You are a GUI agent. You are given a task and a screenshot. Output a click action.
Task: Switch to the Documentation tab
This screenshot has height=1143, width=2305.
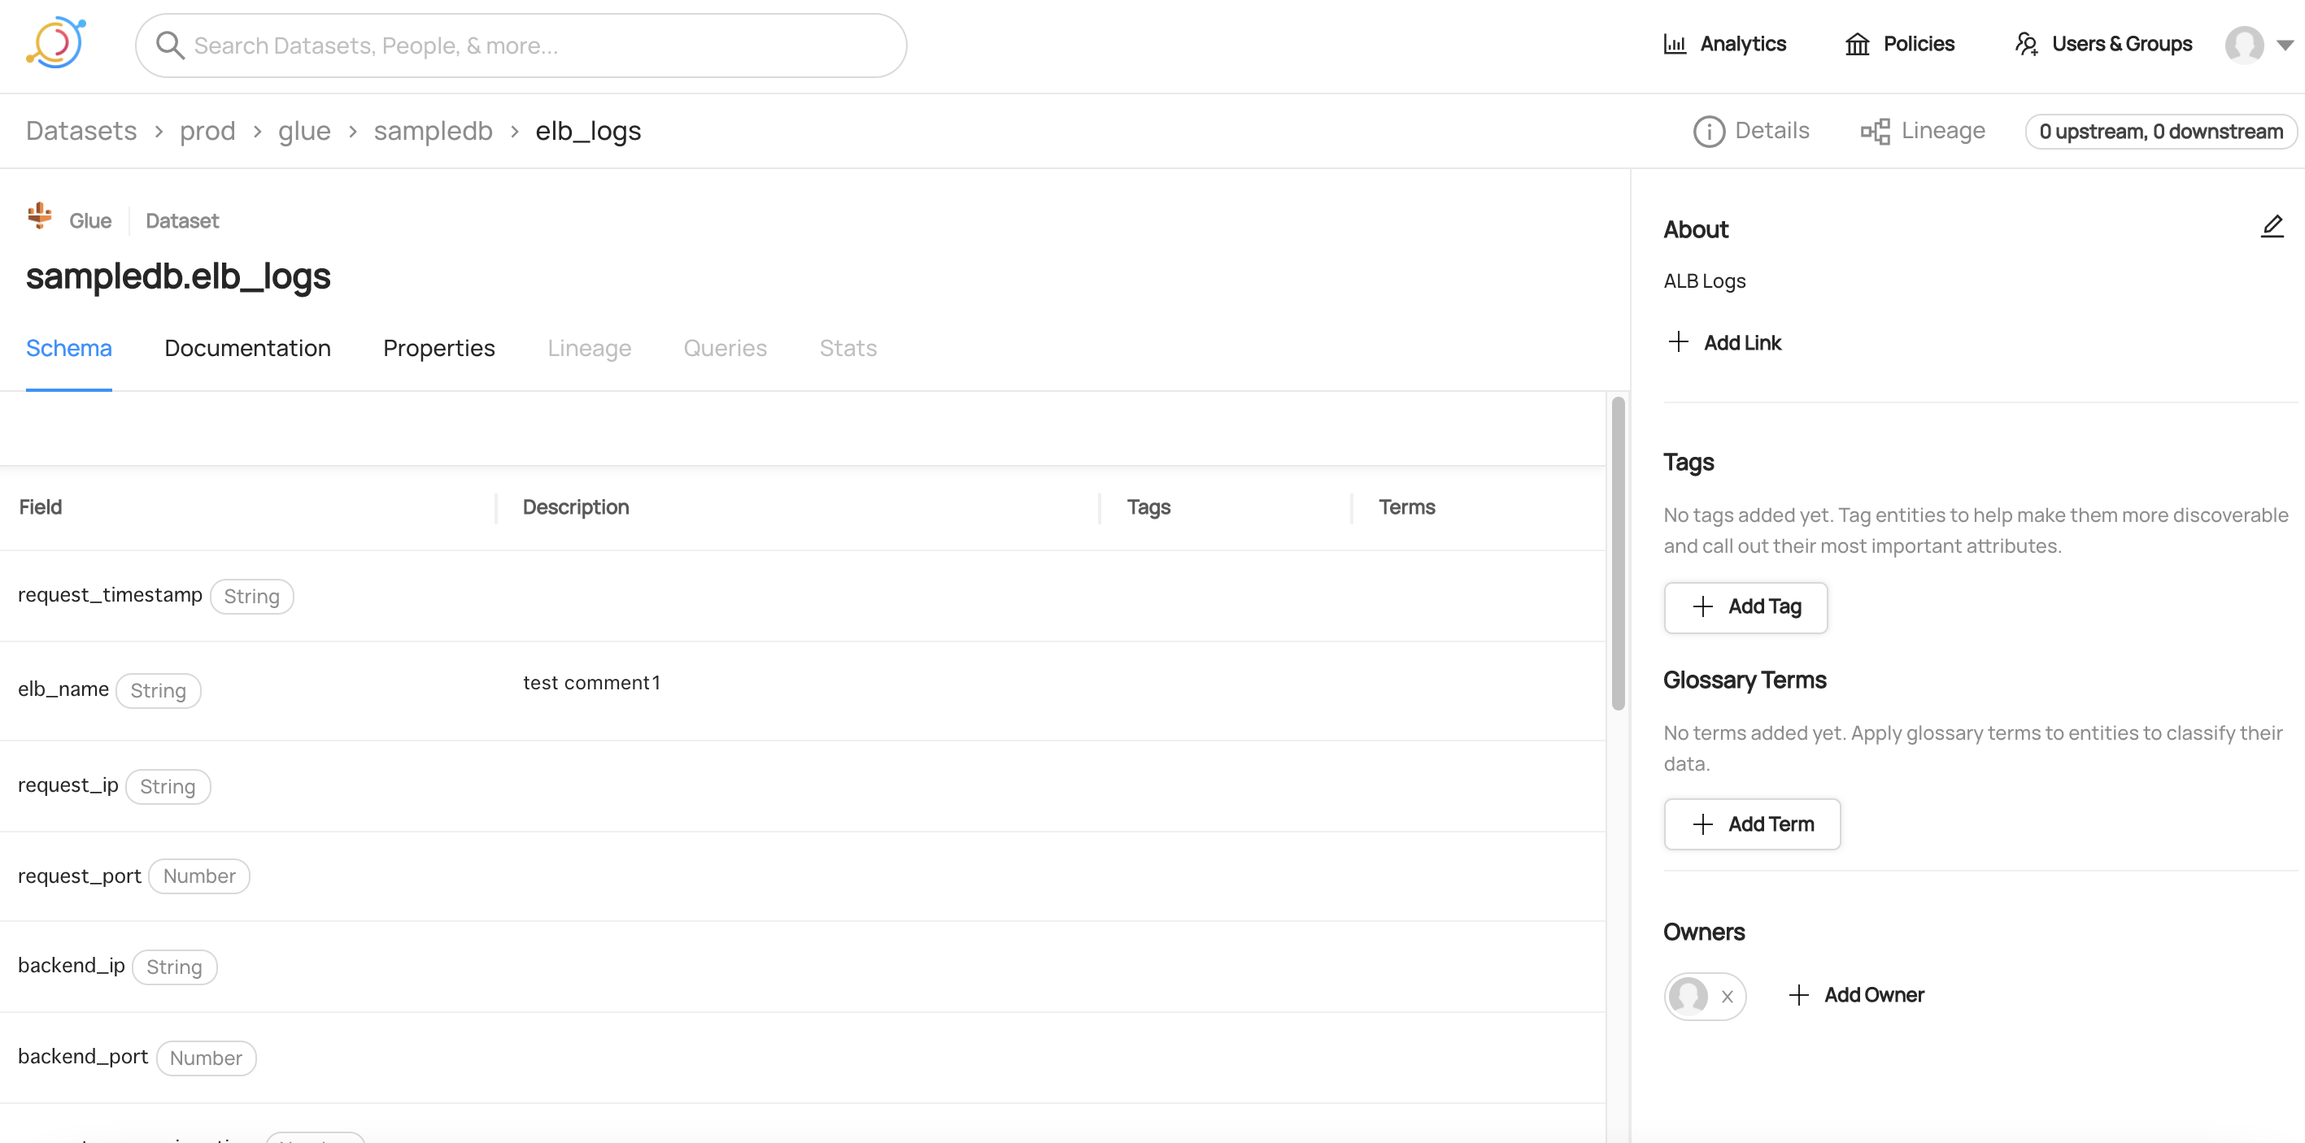pyautogui.click(x=247, y=348)
